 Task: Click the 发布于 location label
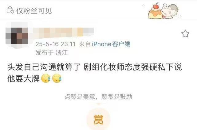[x=45, y=52]
